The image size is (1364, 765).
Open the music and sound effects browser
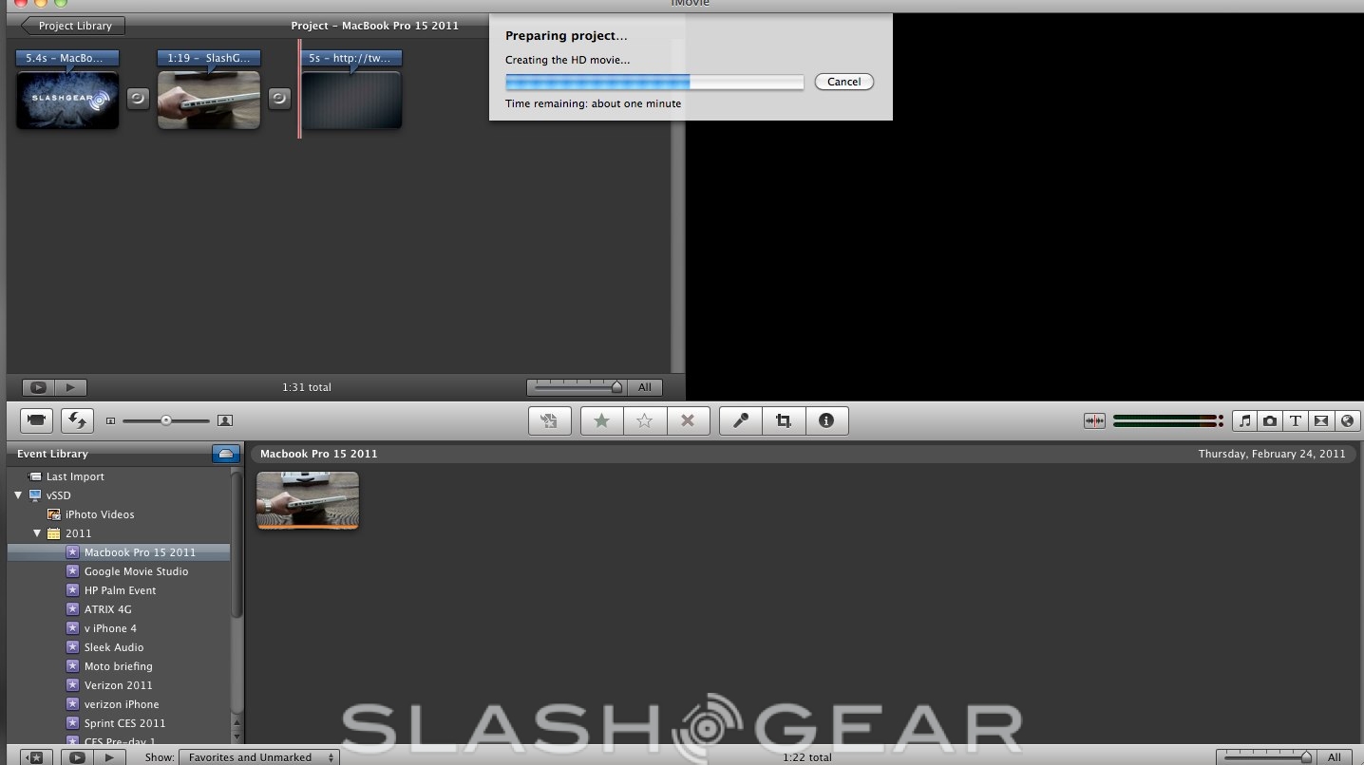pos(1245,420)
